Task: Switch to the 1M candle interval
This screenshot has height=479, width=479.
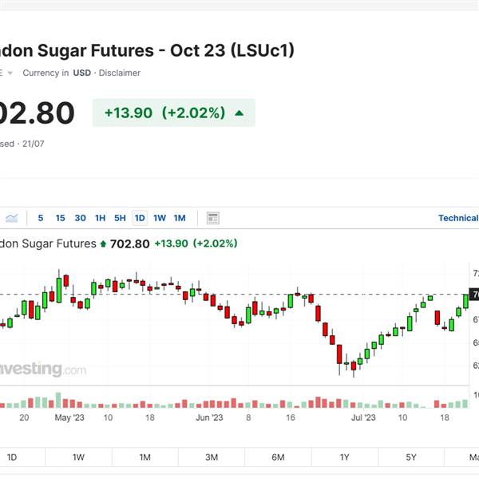Action: click(x=180, y=218)
